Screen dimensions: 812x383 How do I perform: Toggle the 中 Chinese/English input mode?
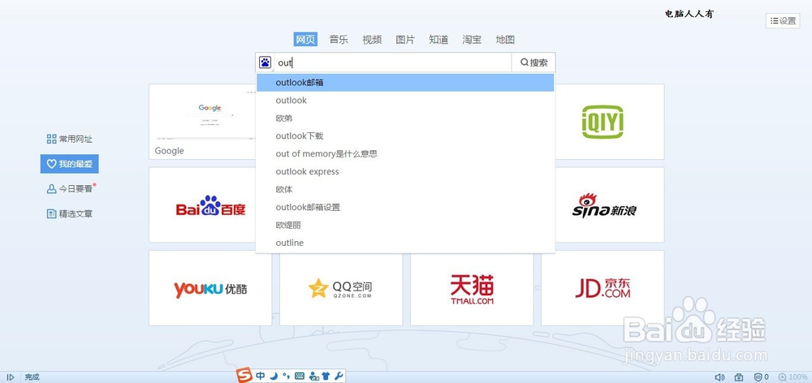coord(261,377)
